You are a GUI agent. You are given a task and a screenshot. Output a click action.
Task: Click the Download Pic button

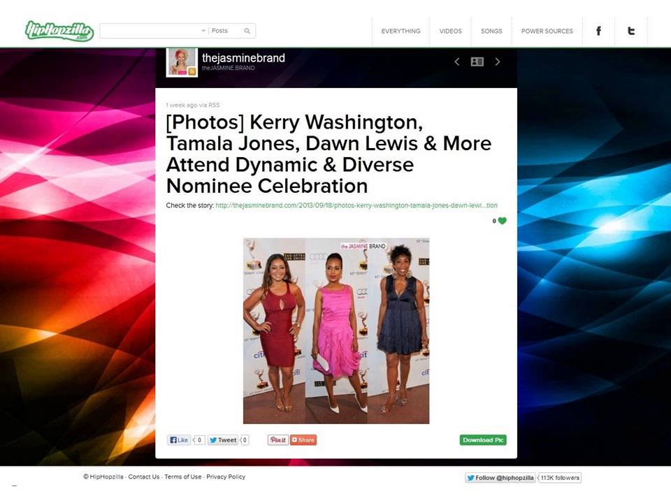click(x=483, y=439)
